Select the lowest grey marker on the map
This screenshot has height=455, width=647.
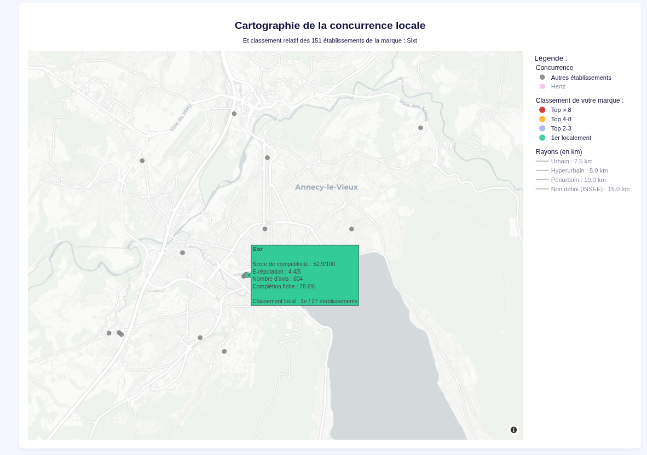224,351
